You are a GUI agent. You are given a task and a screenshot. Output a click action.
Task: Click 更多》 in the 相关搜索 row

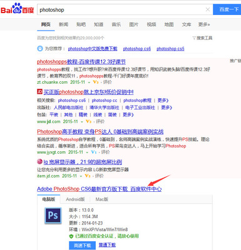163,101
